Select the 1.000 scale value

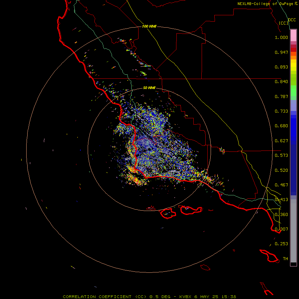[281, 37]
